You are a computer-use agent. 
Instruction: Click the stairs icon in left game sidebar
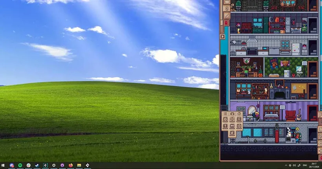(227, 16)
